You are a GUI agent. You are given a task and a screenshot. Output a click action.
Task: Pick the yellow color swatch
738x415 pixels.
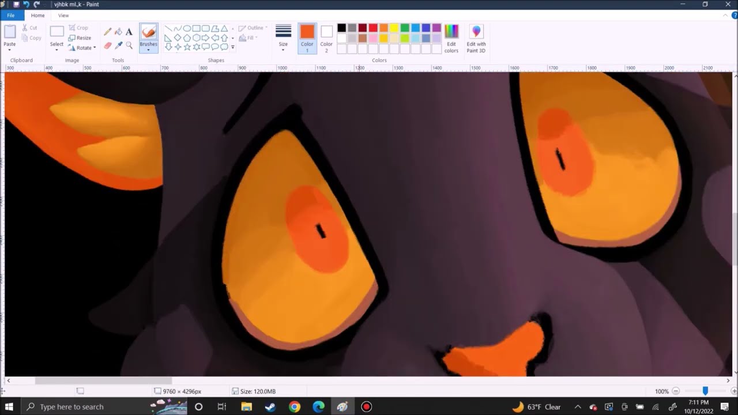pos(394,28)
